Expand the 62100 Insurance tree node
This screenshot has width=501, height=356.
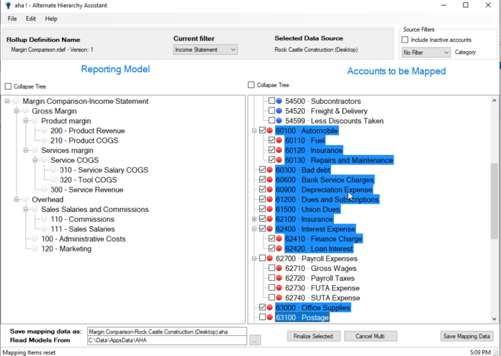pyautogui.click(x=254, y=219)
